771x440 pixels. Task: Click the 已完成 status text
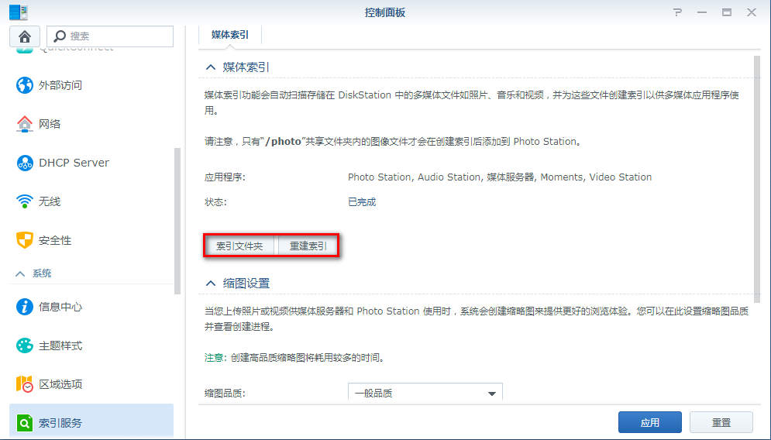(362, 202)
